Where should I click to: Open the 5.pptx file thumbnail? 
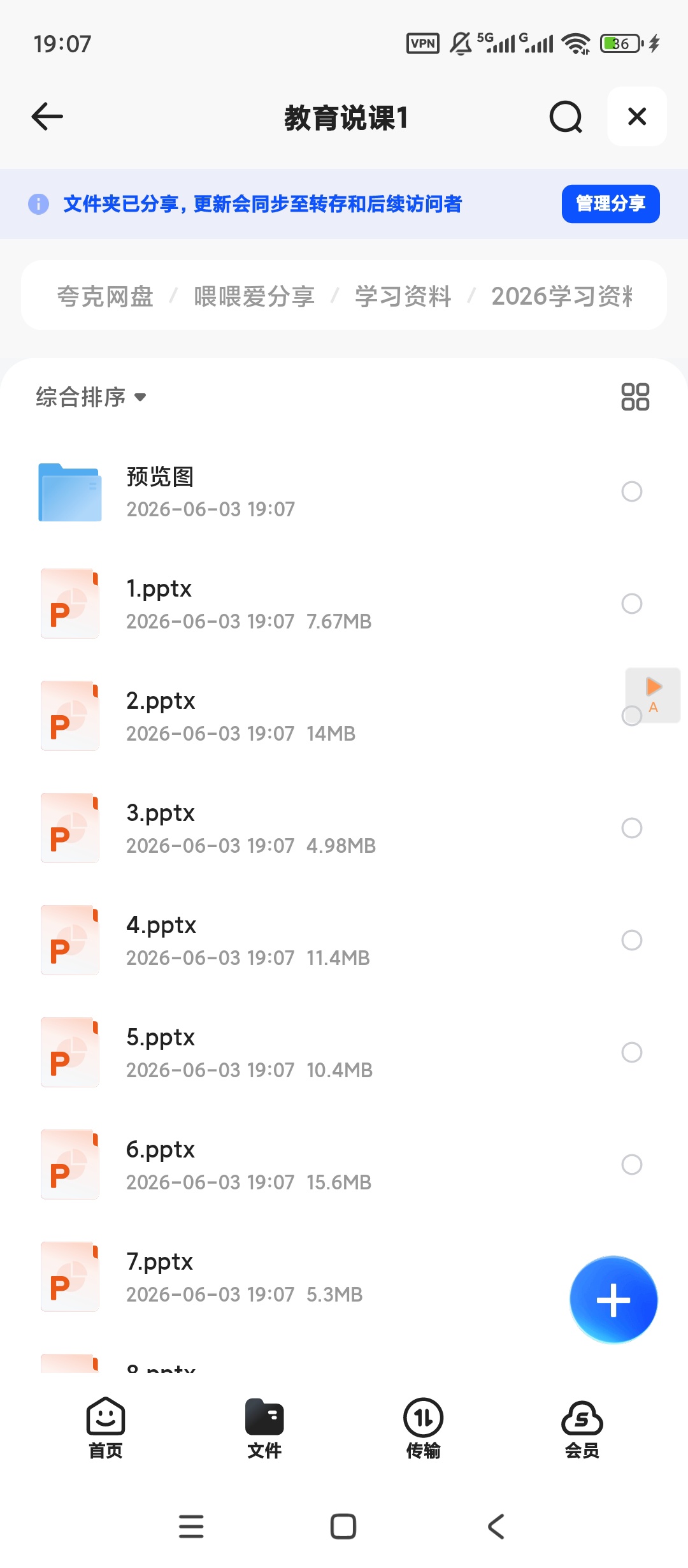[x=70, y=1052]
